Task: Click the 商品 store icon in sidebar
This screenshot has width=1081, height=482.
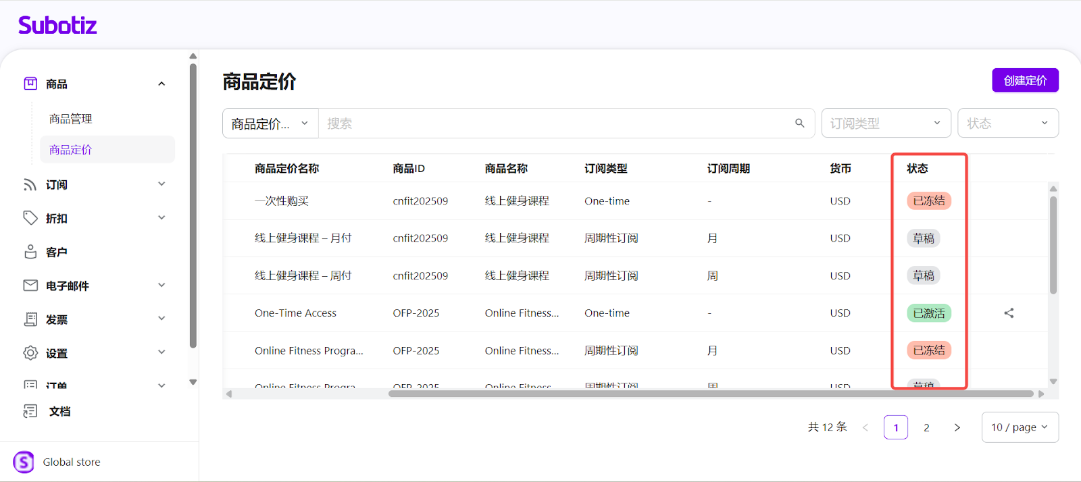Action: point(30,84)
